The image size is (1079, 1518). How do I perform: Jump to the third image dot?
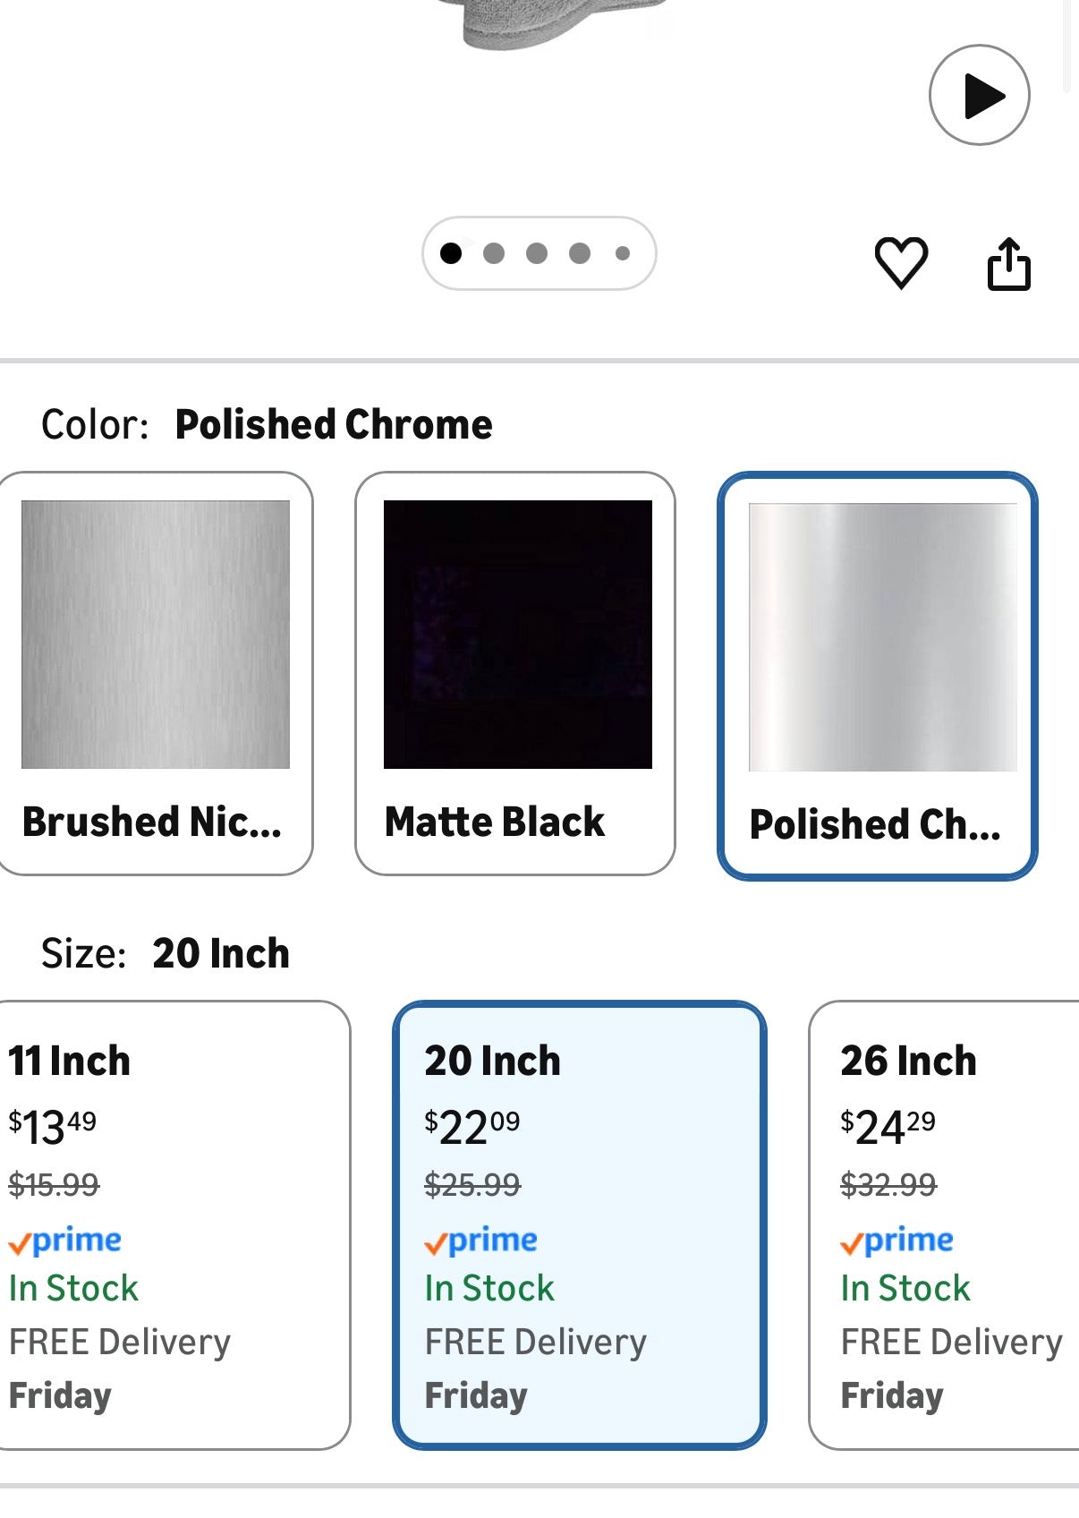click(537, 253)
